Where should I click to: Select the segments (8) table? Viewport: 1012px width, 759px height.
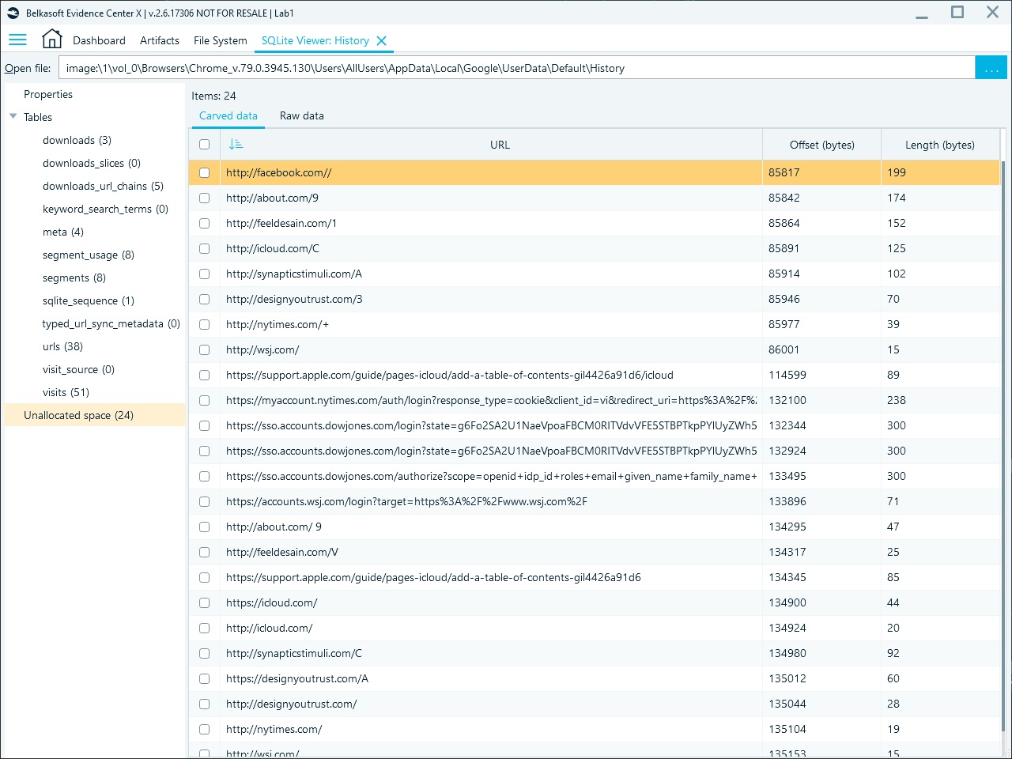tap(74, 278)
